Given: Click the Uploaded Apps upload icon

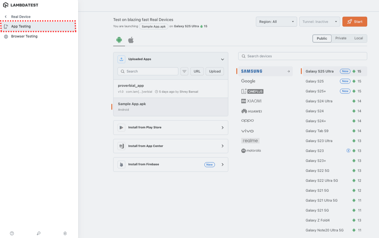Looking at the screenshot, I should 121,59.
